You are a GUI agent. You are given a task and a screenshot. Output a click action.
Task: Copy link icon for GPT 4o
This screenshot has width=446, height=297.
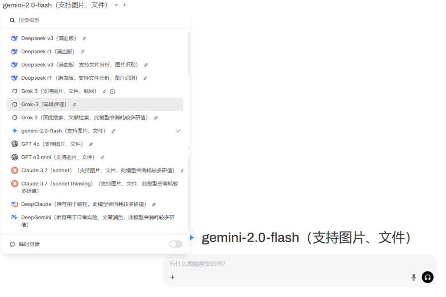pos(91,144)
